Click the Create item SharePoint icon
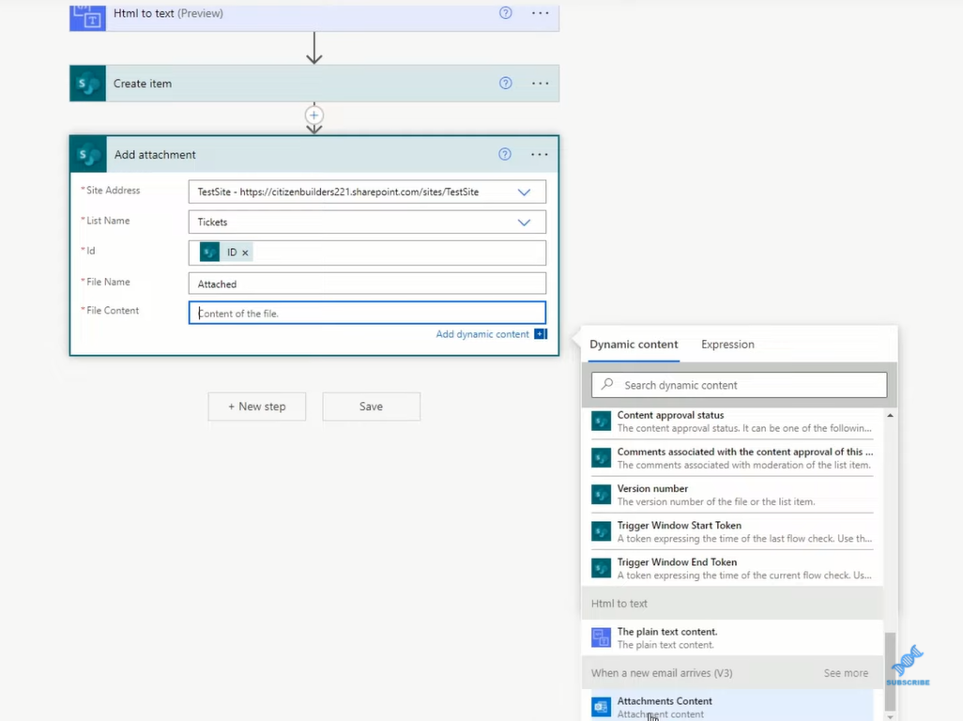963x721 pixels. (x=87, y=84)
